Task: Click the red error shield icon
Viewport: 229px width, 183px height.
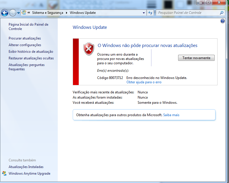Action: click(89, 49)
